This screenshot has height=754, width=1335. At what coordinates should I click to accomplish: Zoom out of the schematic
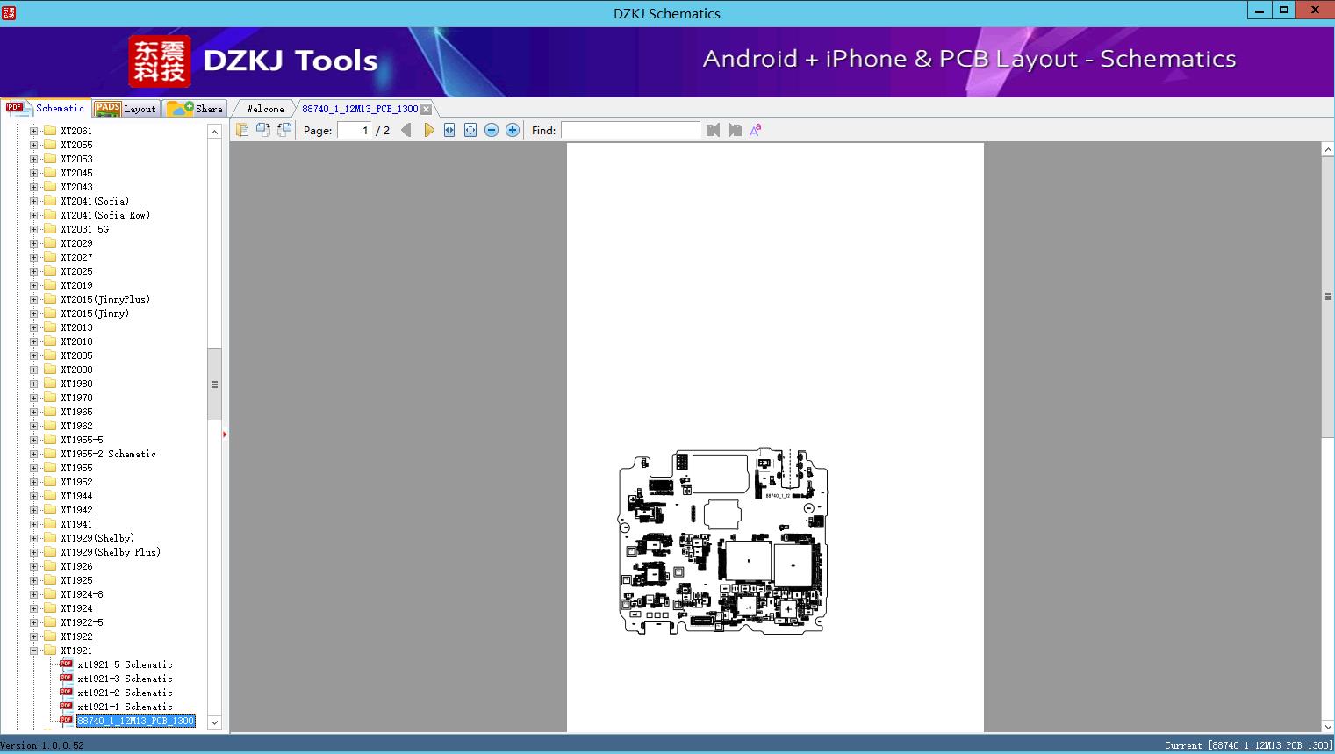(x=492, y=130)
